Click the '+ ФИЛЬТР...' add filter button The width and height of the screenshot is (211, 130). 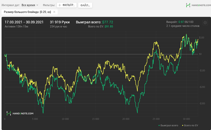pyautogui.click(x=67, y=5)
